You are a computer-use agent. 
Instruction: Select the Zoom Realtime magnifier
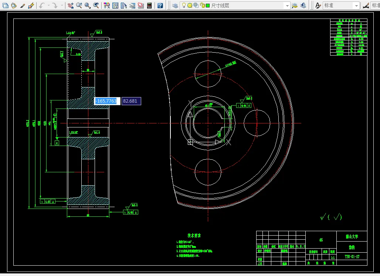click(79, 5)
